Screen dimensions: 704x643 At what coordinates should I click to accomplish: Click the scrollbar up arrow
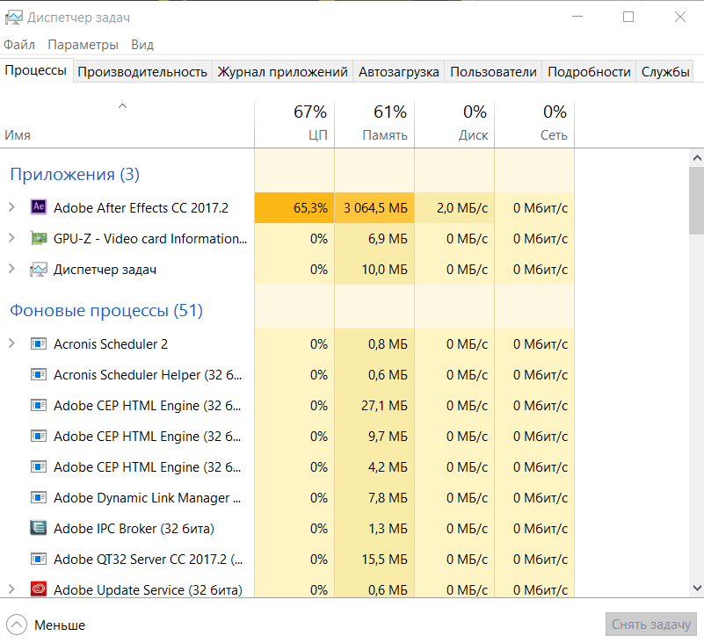(697, 158)
